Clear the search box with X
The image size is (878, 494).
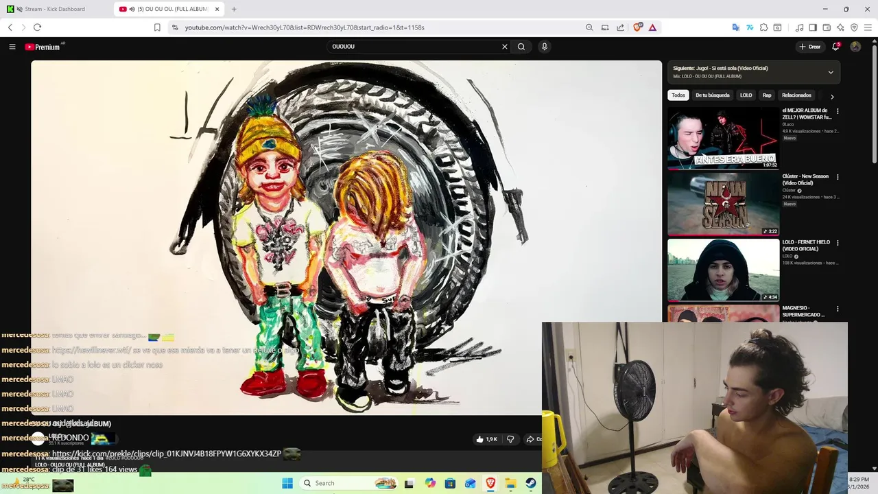(505, 47)
